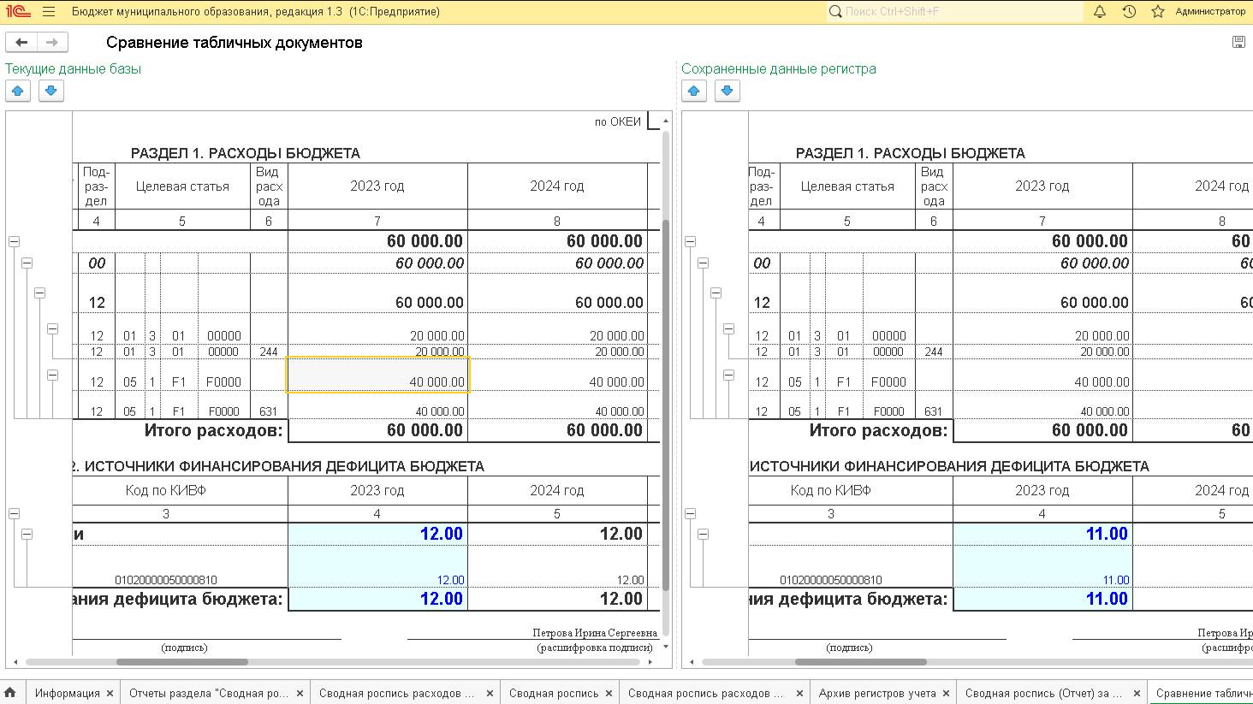Select the 631 expense type cell in current data pane
Image resolution: width=1253 pixels, height=704 pixels.
tap(269, 411)
